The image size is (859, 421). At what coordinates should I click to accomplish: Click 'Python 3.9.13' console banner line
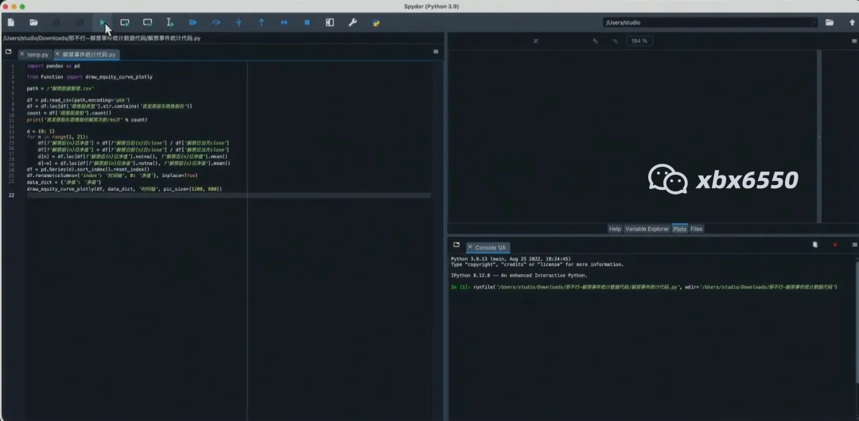511,259
